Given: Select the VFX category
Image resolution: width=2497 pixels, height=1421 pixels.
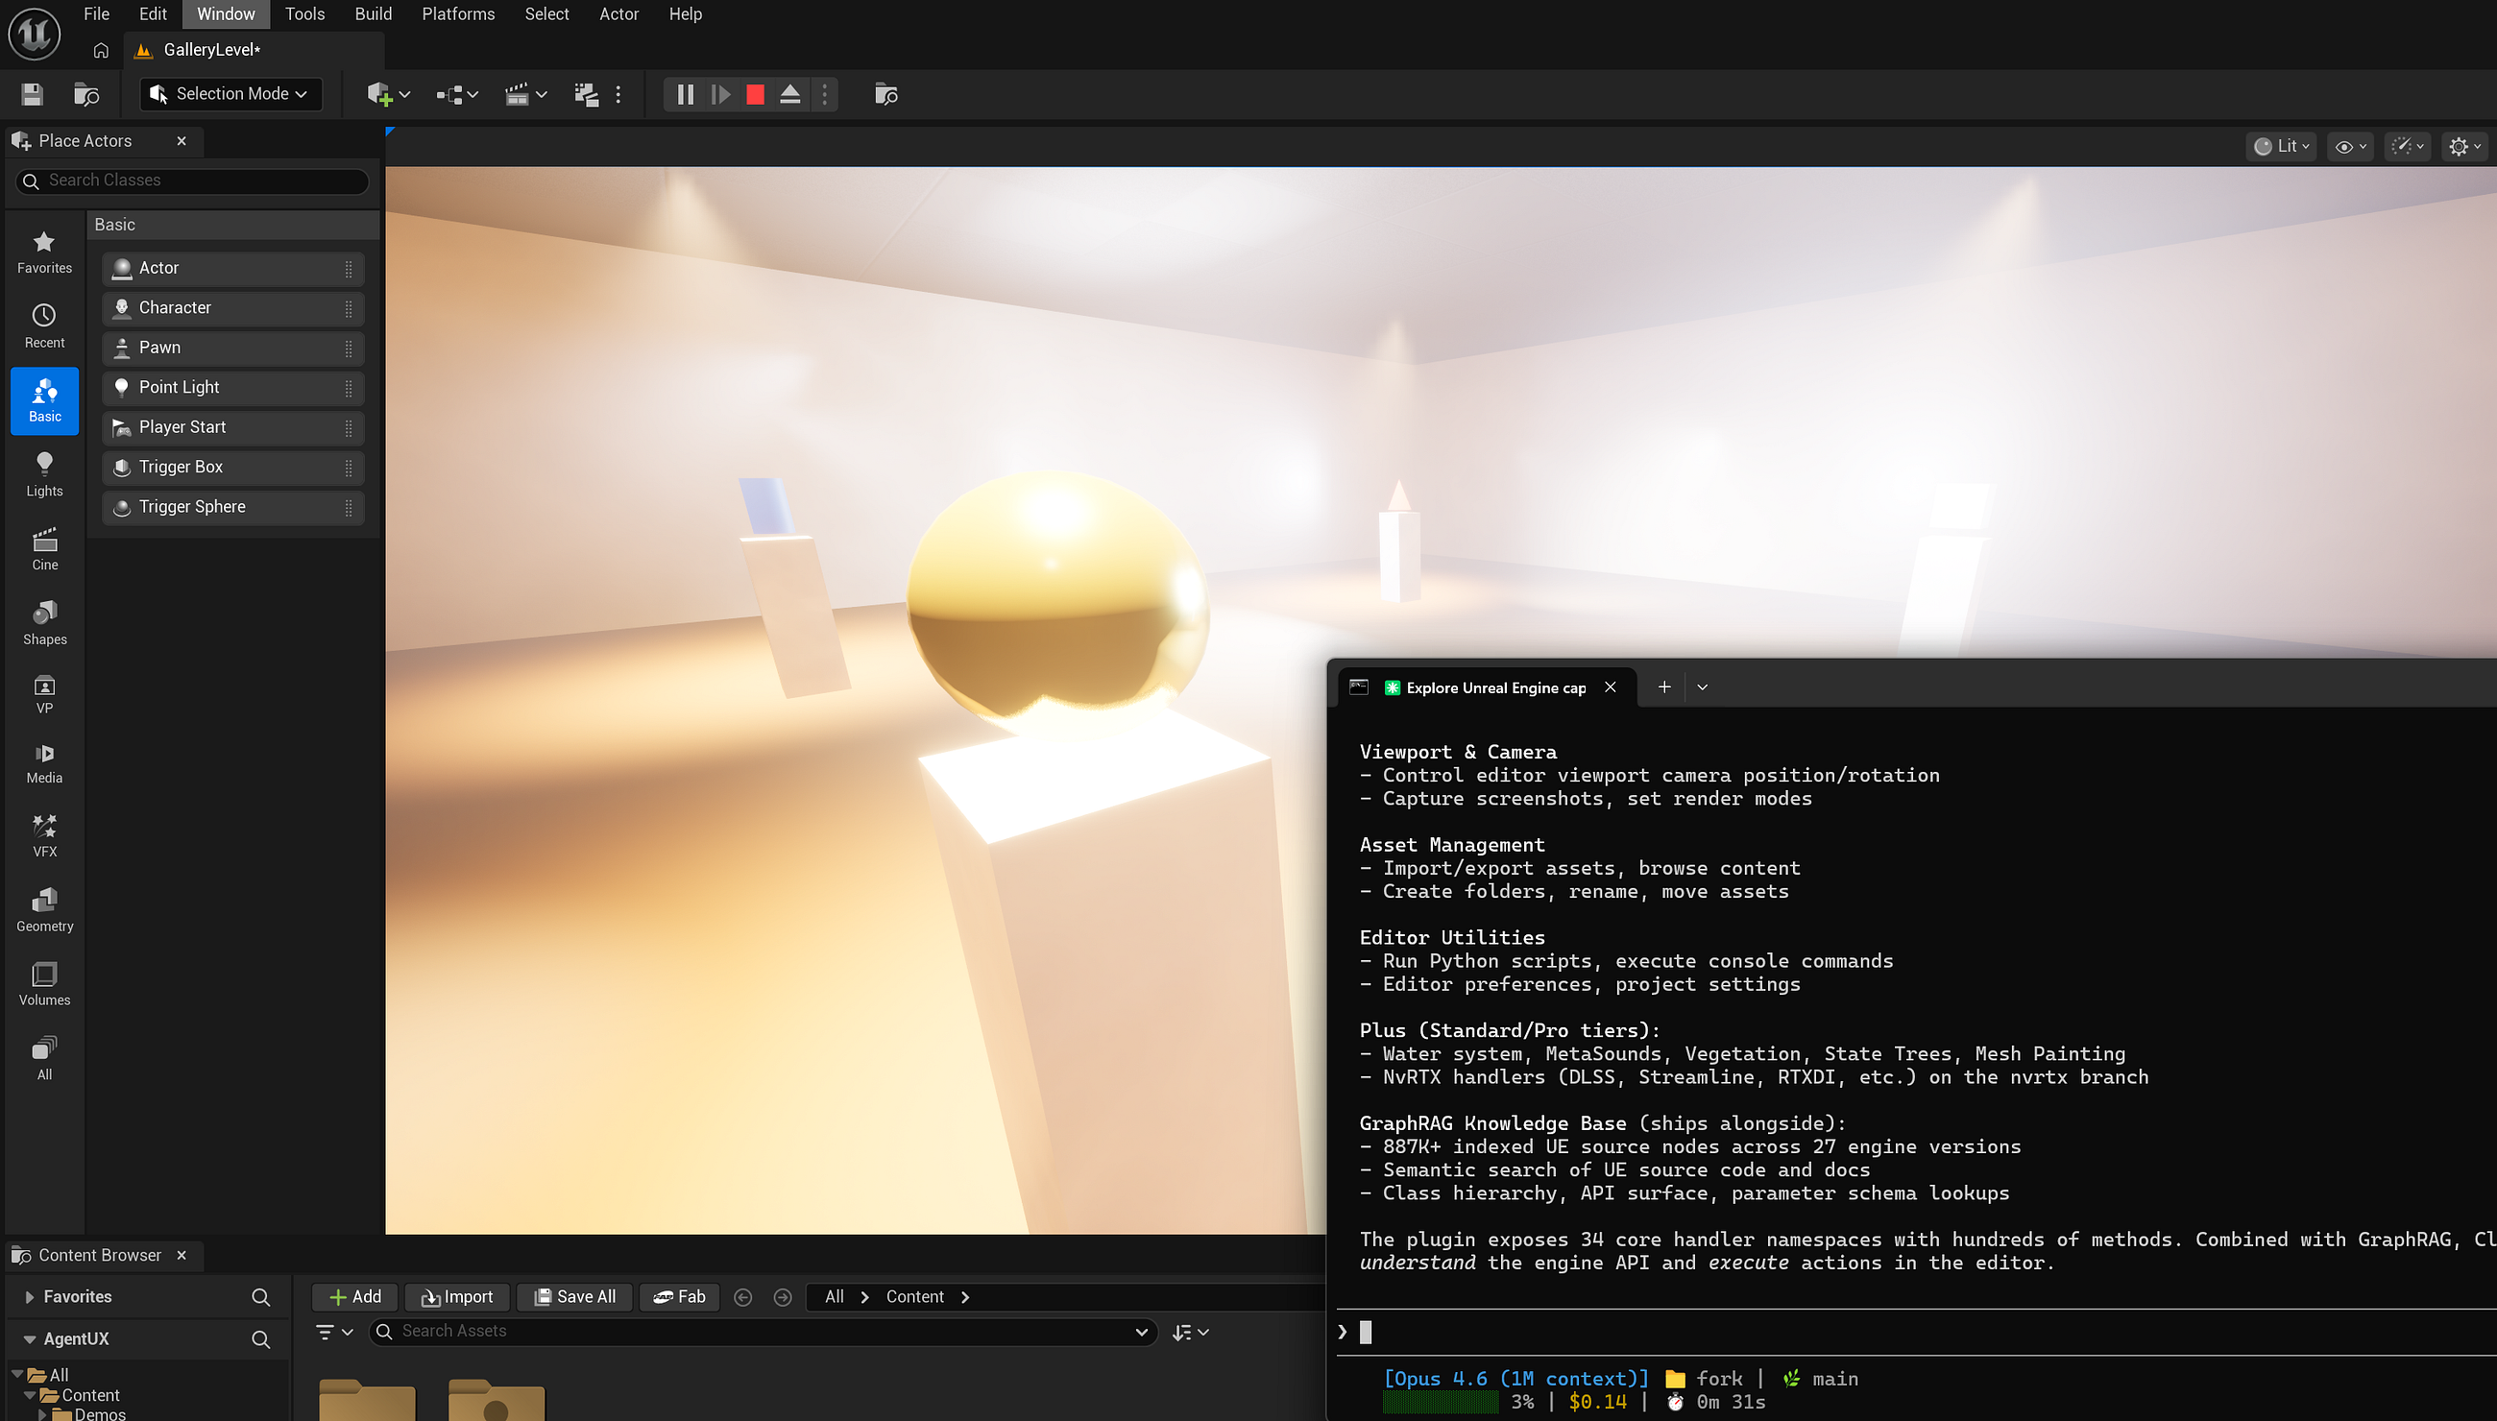Looking at the screenshot, I should [x=44, y=835].
